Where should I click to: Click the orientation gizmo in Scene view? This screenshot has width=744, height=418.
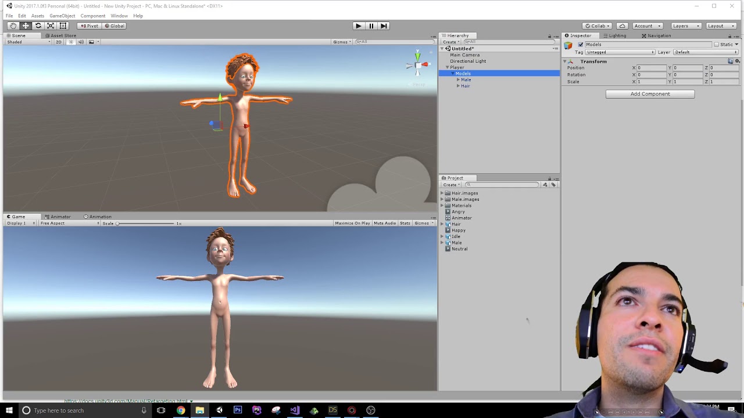(418, 64)
